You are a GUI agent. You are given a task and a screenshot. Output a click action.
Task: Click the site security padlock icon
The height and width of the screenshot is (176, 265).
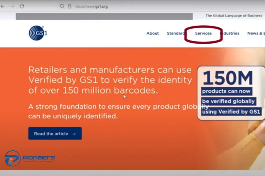click(70, 6)
